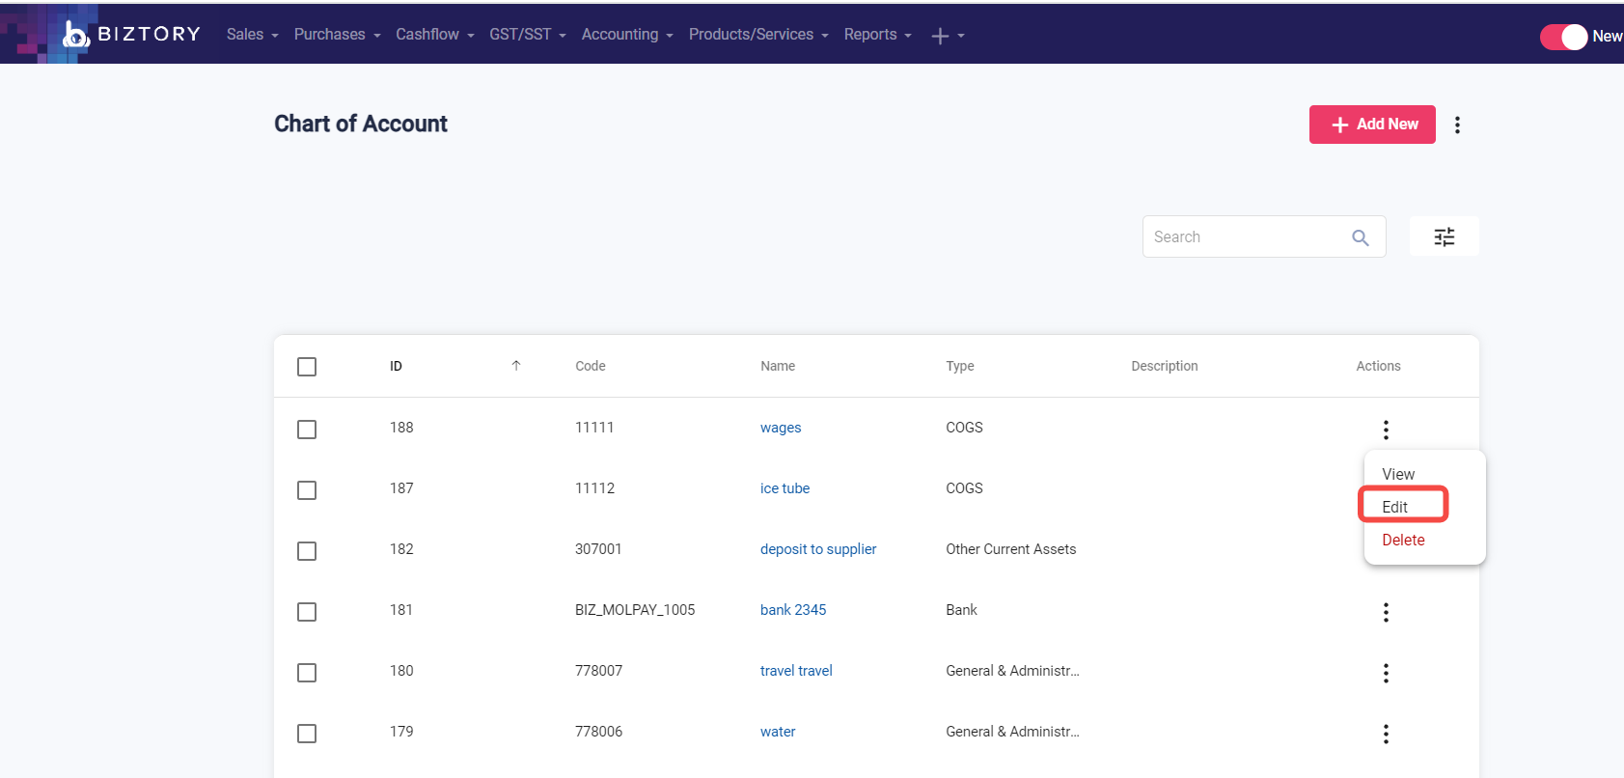Expand the Sales dropdown menu
Image resolution: width=1624 pixels, height=778 pixels.
[x=252, y=35]
